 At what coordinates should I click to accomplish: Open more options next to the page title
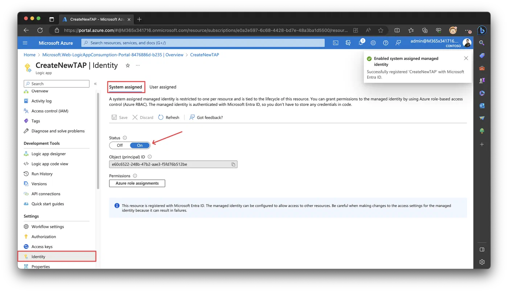click(x=138, y=66)
